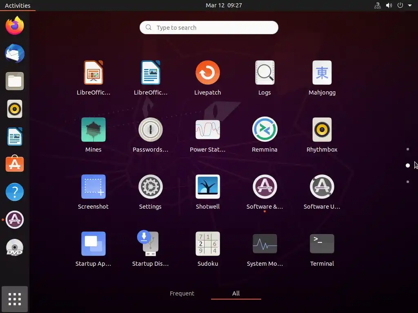Select the active middle page indicator dot
This screenshot has width=418, height=313.
point(408,165)
